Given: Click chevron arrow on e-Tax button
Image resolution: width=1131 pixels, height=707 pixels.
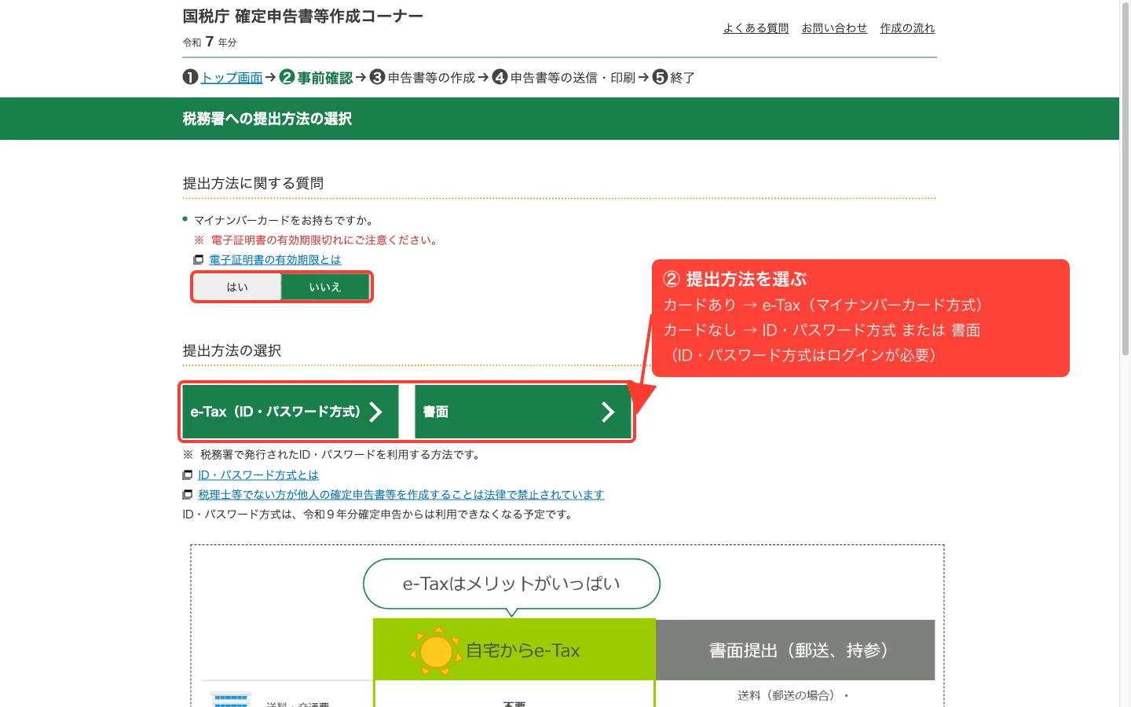Looking at the screenshot, I should pyautogui.click(x=376, y=412).
